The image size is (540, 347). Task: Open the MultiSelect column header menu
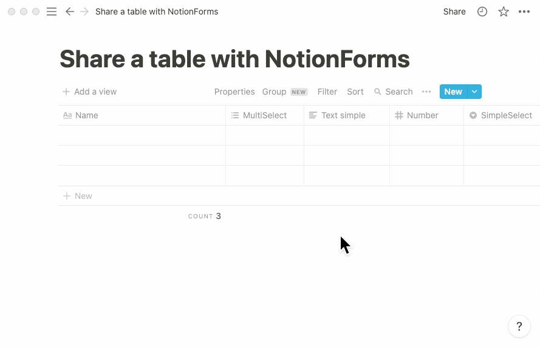click(264, 115)
